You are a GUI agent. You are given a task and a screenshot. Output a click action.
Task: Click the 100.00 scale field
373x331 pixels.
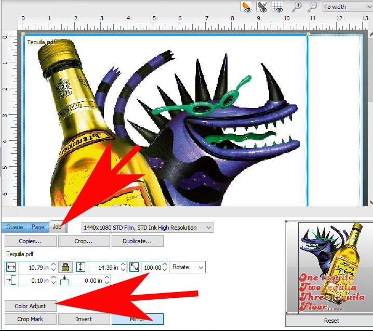point(152,268)
